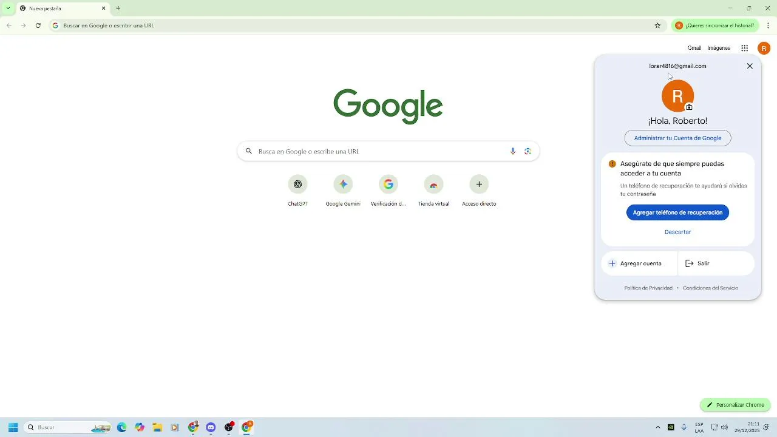The height and width of the screenshot is (437, 777).
Task: Open Discord from the taskbar
Action: pos(211,427)
